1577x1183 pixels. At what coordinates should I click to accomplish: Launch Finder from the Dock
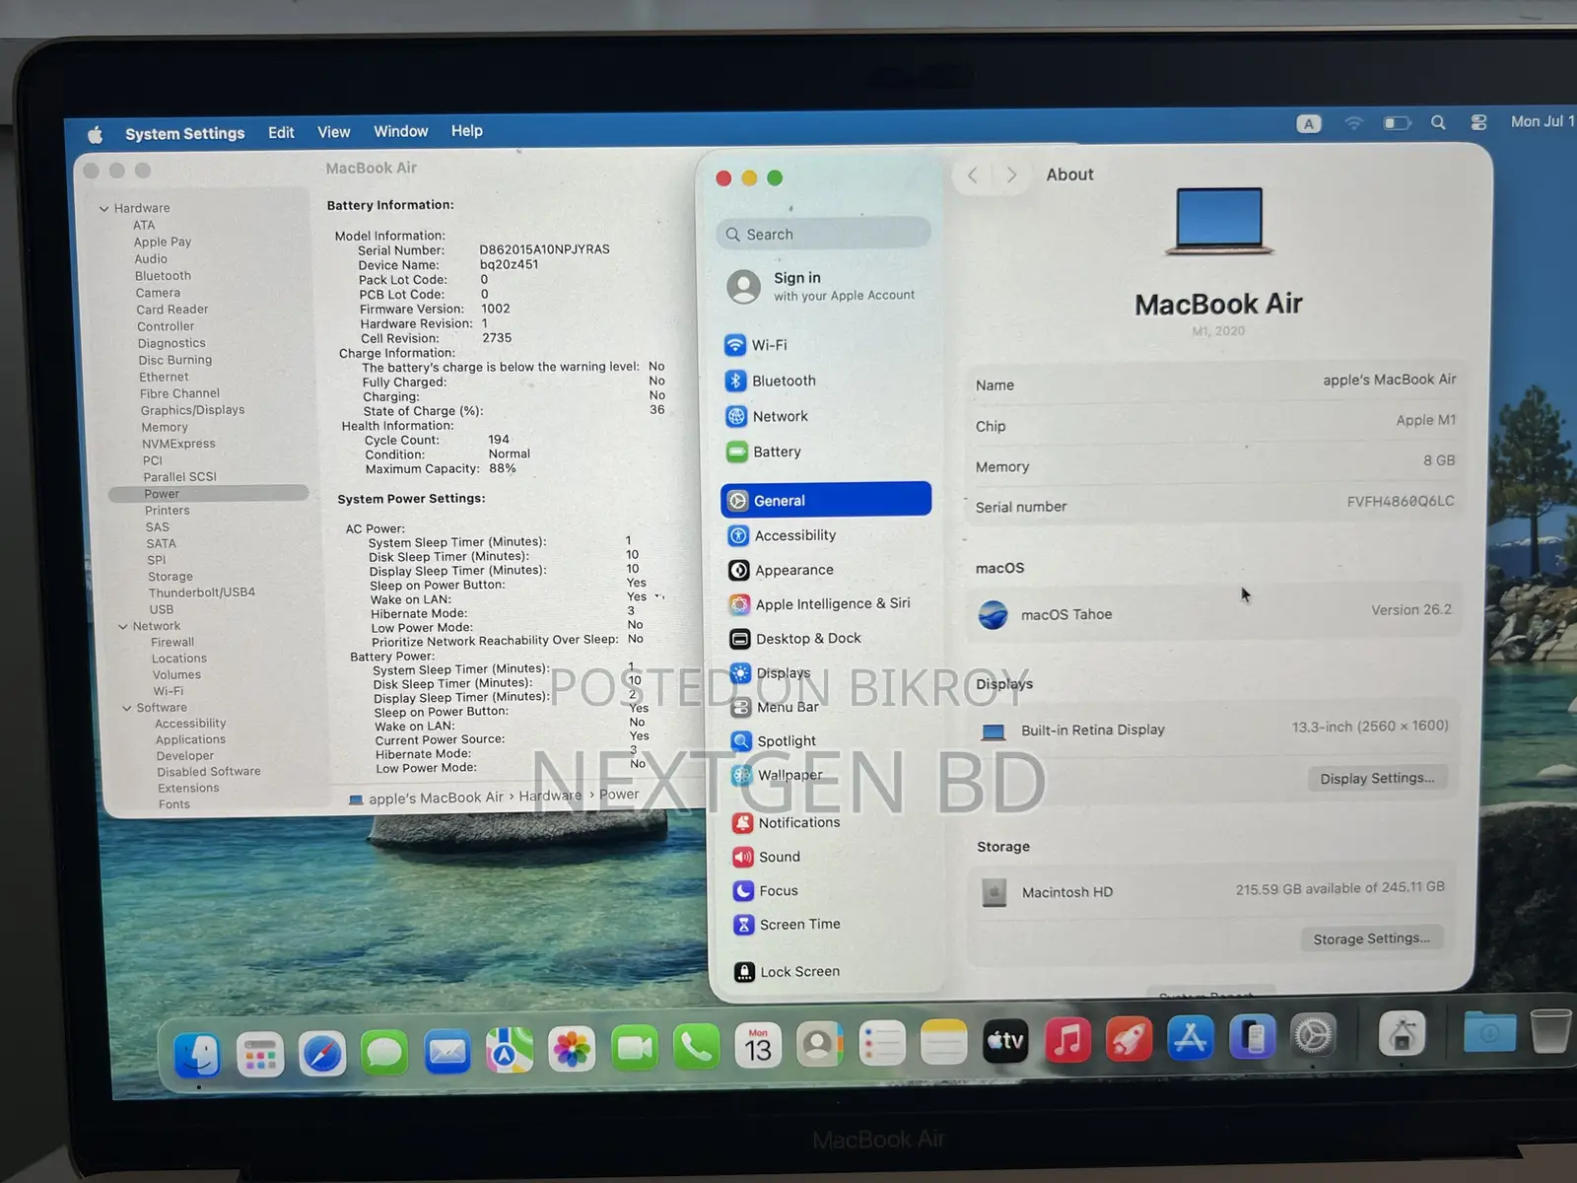coord(197,1056)
